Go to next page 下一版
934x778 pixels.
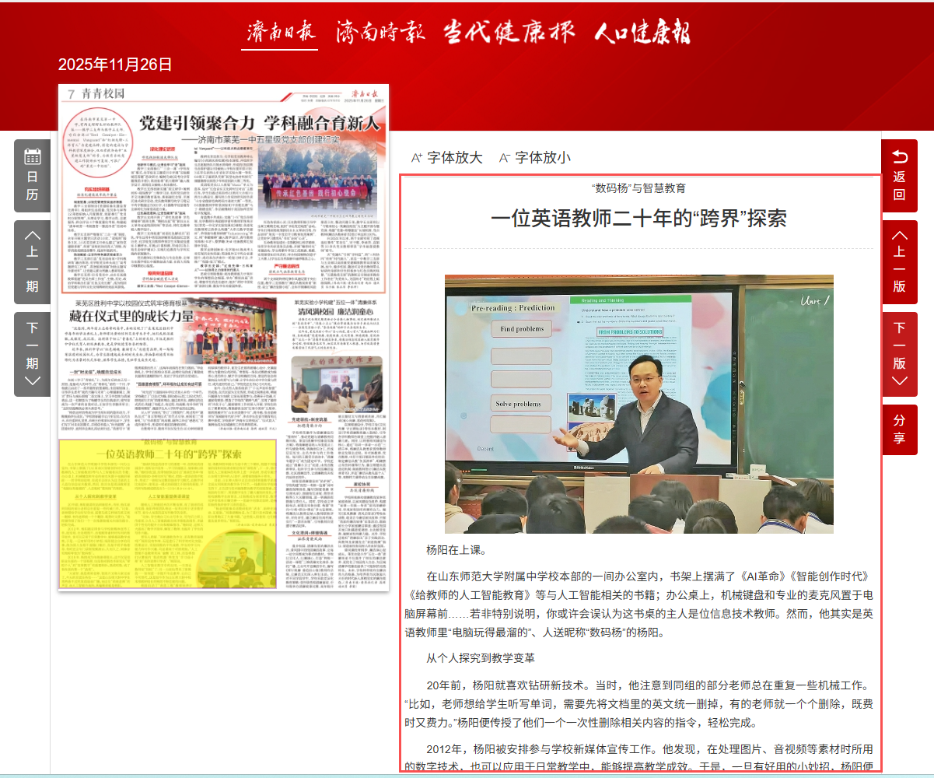coord(899,353)
